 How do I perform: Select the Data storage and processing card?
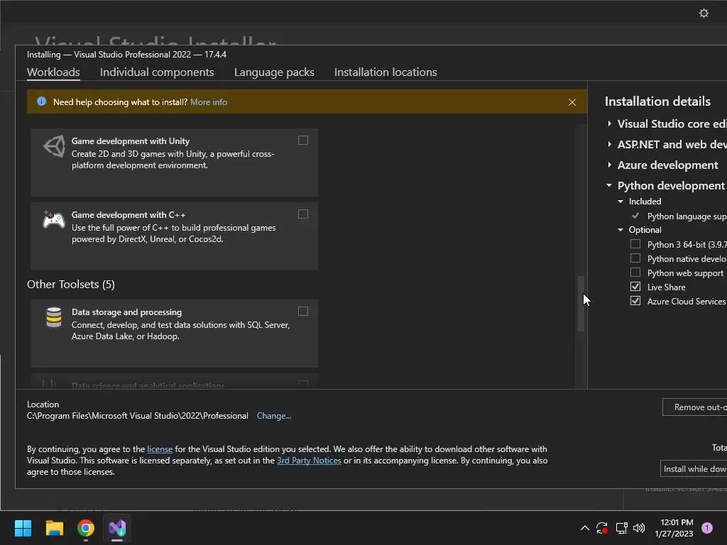(x=175, y=334)
